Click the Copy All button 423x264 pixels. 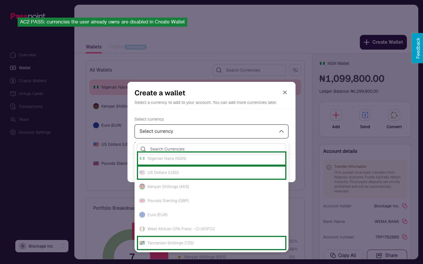343,255
